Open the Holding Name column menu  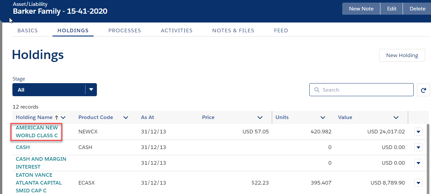pyautogui.click(x=63, y=117)
